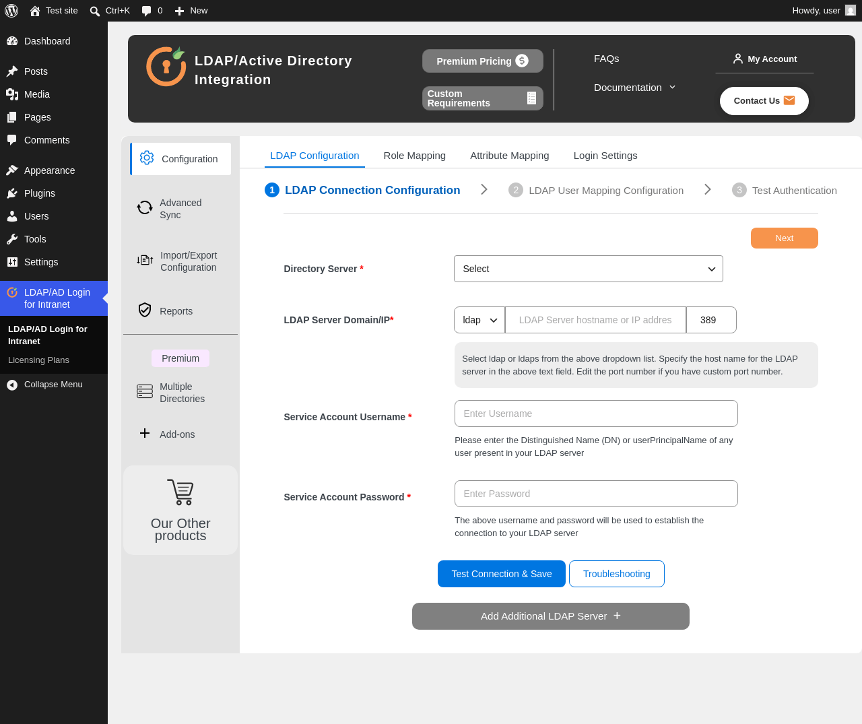Open the My Account link
This screenshot has height=724, width=862.
point(764,59)
